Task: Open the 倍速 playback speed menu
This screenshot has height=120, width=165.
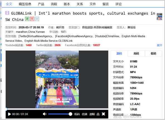Action: pos(85,114)
